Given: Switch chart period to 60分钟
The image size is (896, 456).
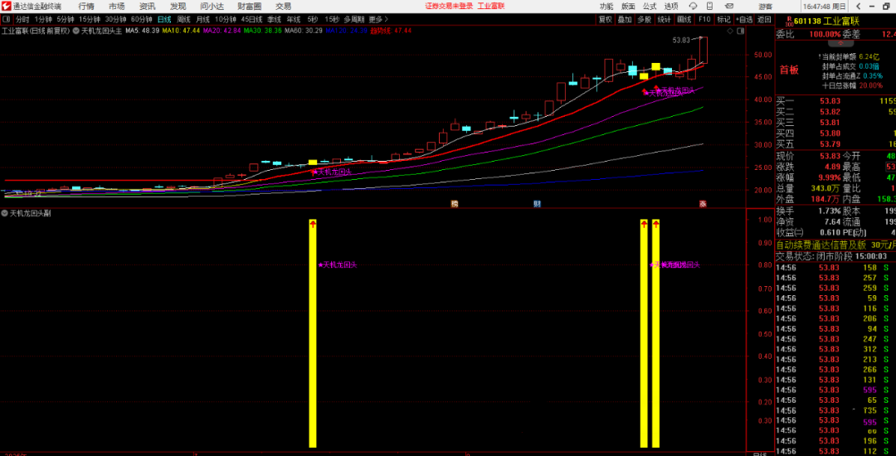Looking at the screenshot, I should 141,19.
